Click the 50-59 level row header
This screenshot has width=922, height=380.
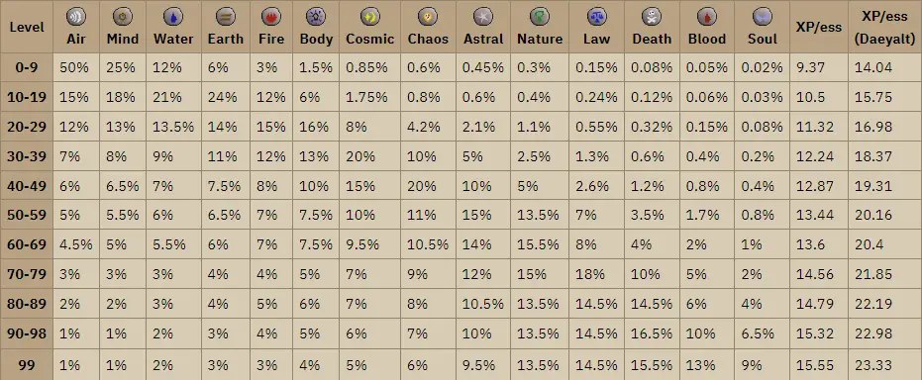point(27,215)
